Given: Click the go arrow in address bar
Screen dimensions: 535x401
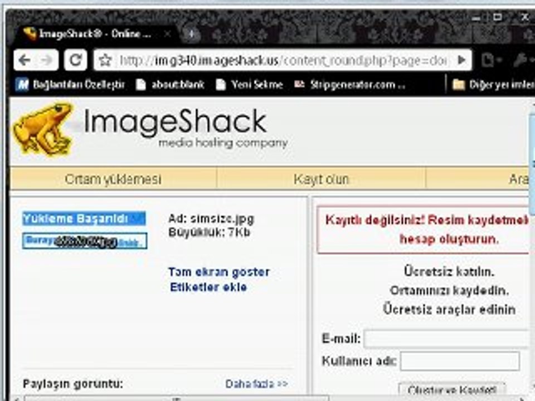Looking at the screenshot, I should 461,60.
